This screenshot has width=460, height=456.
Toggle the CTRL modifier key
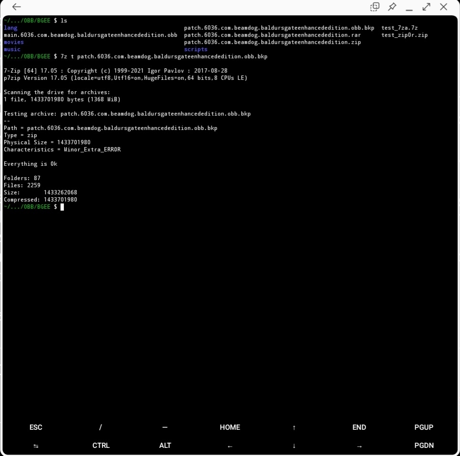tap(101, 445)
